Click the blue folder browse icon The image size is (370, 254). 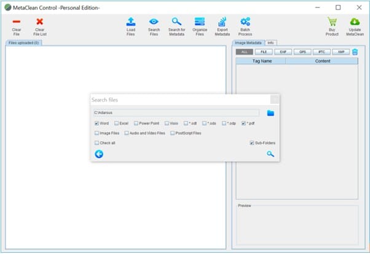(270, 113)
